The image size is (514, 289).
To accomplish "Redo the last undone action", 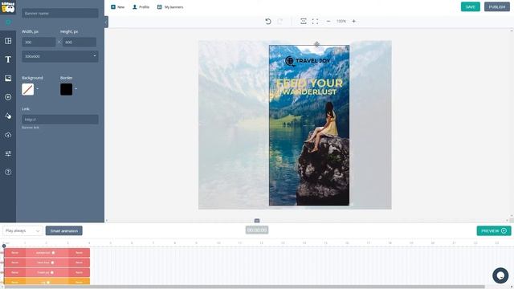I will [x=279, y=22].
